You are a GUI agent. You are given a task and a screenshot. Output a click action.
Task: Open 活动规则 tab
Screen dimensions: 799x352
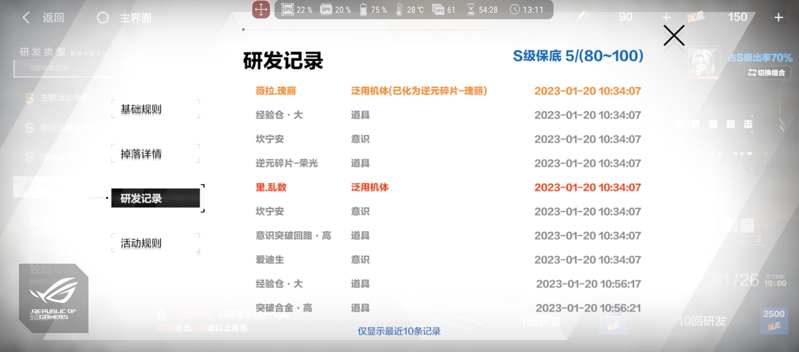click(x=155, y=243)
